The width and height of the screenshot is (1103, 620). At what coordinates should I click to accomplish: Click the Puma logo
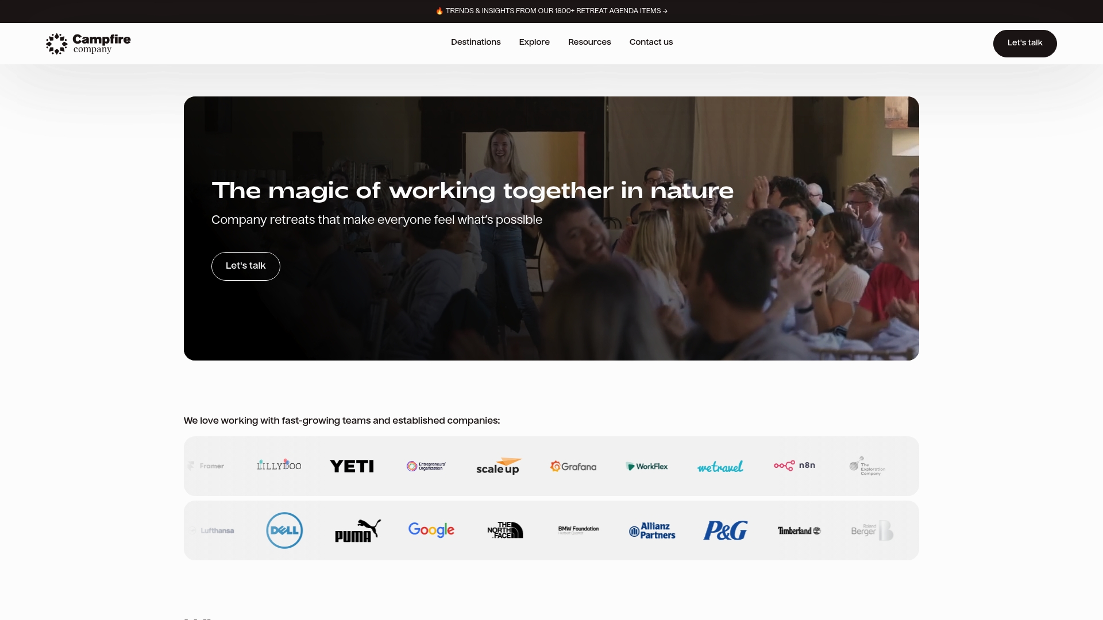358,530
